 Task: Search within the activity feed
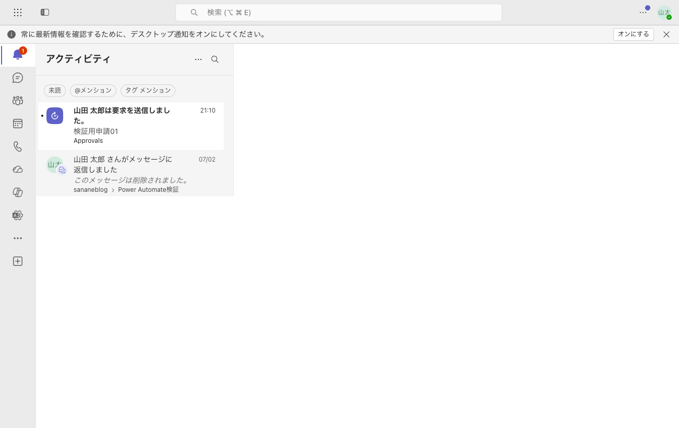coord(215,59)
